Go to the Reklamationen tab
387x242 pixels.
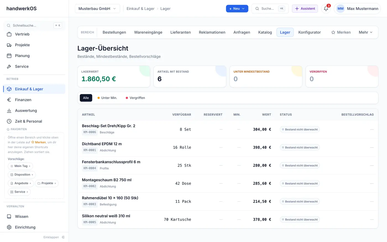pos(212,32)
